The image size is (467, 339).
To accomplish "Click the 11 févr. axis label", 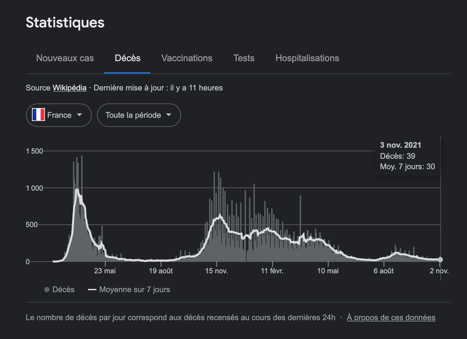I will 272,271.
